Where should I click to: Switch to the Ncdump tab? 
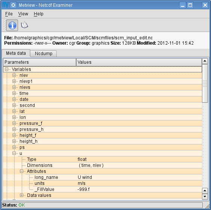coord(44,54)
